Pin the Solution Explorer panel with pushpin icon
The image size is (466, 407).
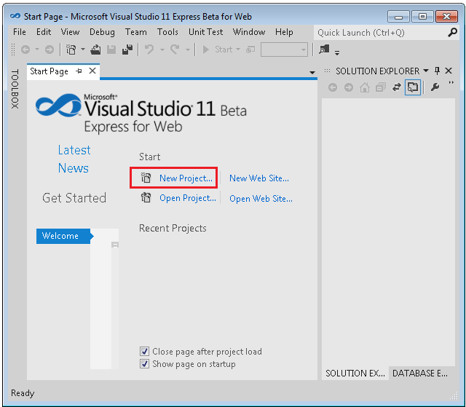coord(437,71)
